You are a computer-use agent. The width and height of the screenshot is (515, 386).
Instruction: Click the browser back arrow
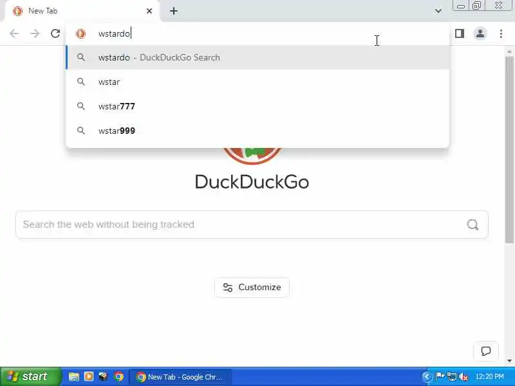pos(14,33)
